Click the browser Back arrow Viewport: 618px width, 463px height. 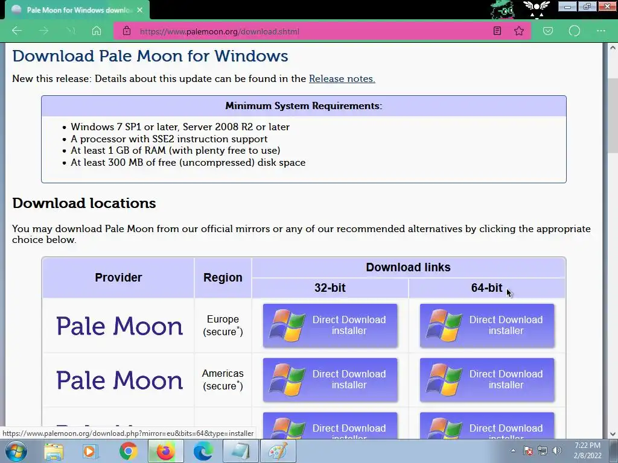click(x=16, y=31)
